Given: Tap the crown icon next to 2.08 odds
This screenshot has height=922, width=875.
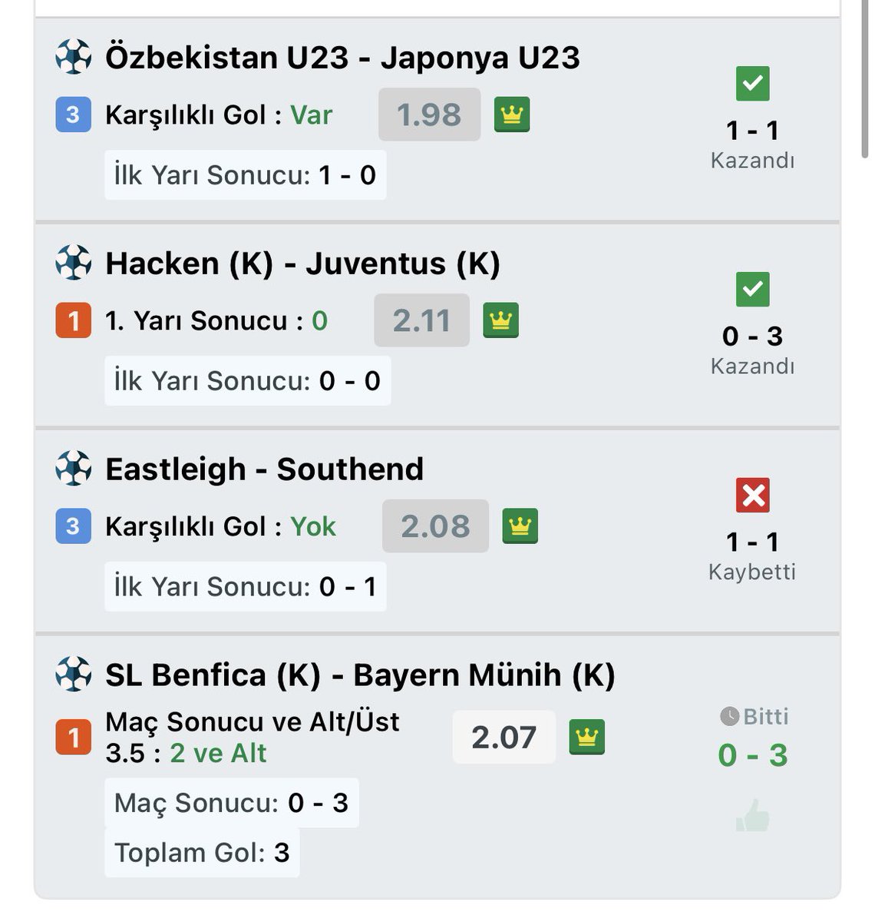Looking at the screenshot, I should [x=520, y=526].
